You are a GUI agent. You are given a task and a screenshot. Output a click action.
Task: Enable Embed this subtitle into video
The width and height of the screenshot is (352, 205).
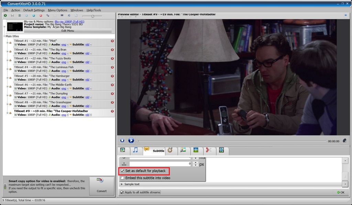pyautogui.click(x=122, y=178)
